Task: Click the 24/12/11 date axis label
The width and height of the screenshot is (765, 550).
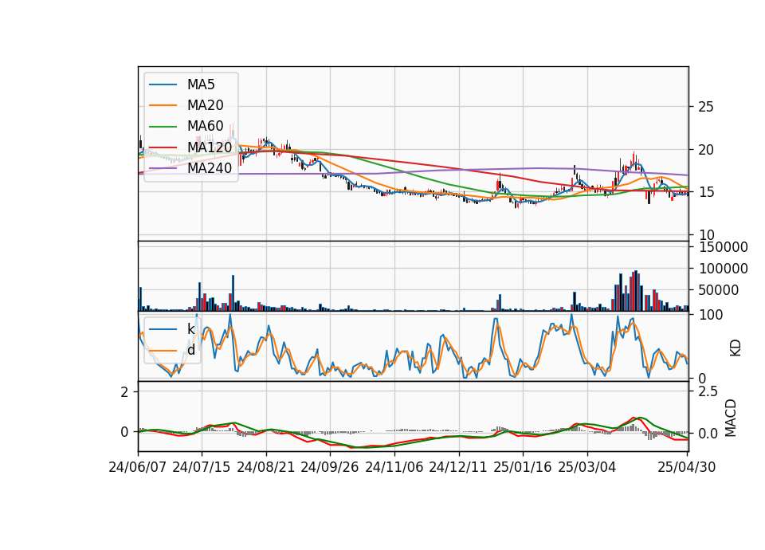Action: coord(458,468)
